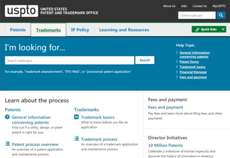The height and width of the screenshot is (158, 230).
Task: Open the 10 Million Patents link
Action: pyautogui.click(x=165, y=145)
